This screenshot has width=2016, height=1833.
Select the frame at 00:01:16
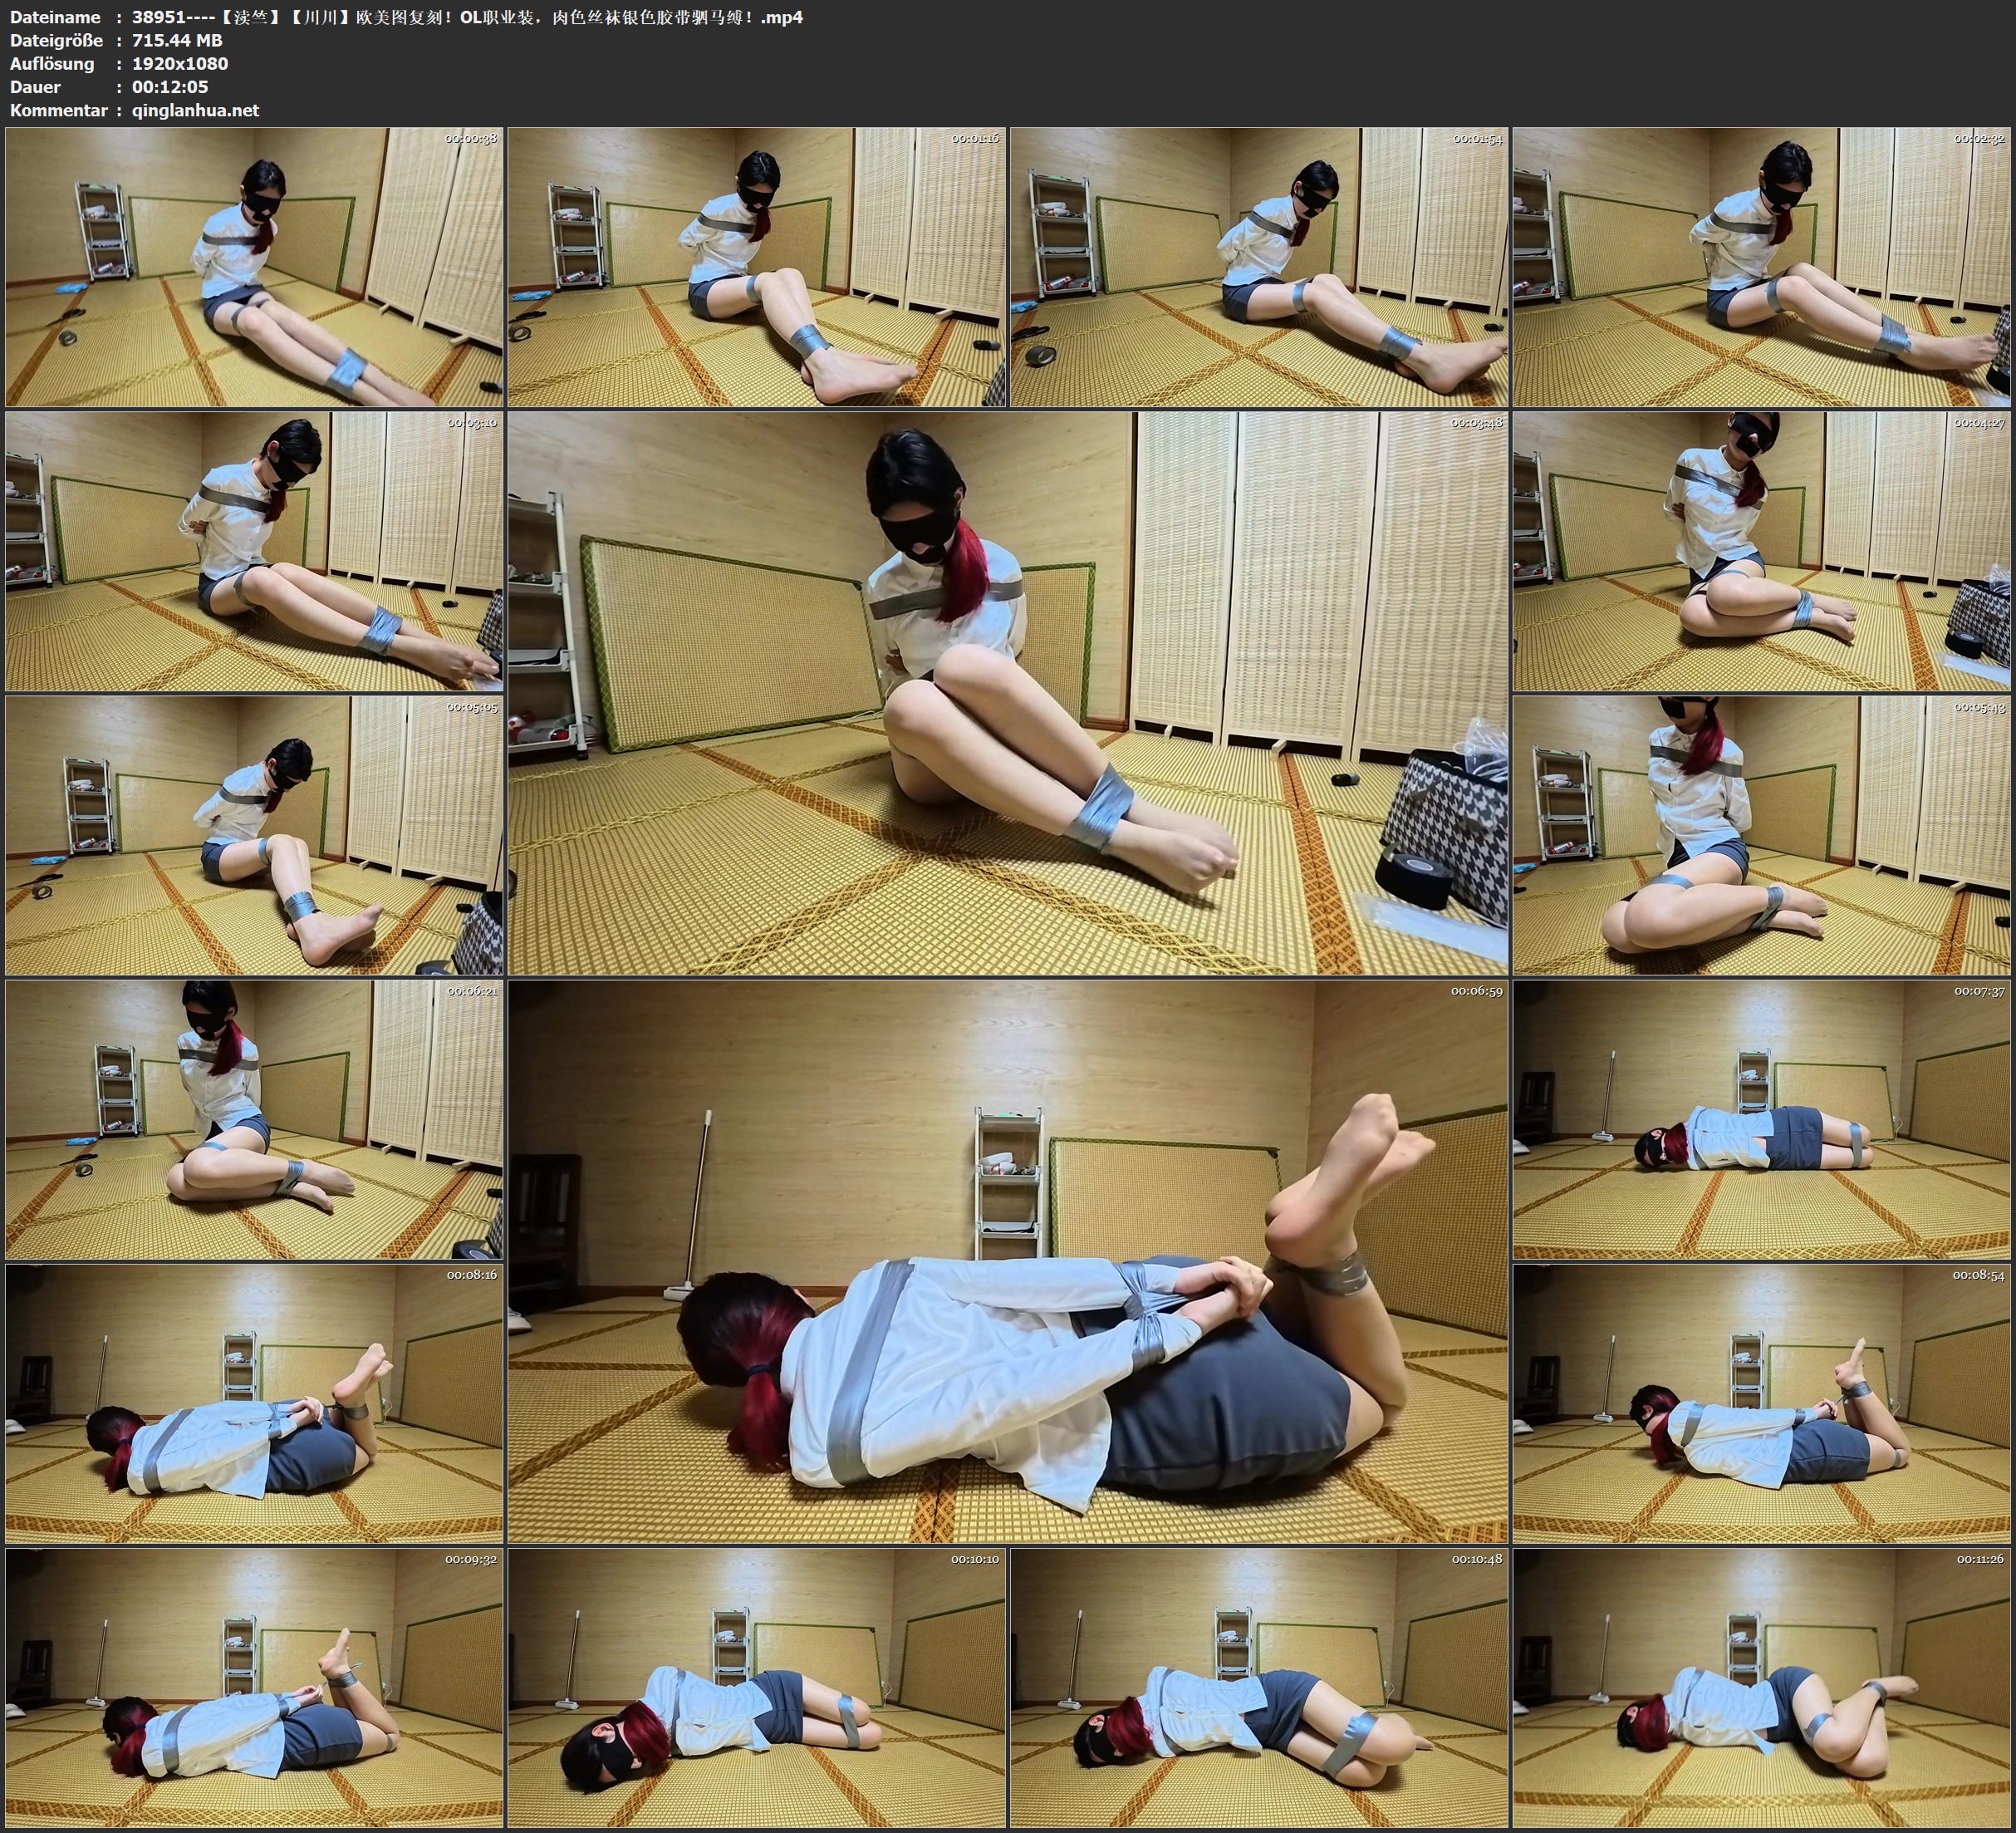click(757, 268)
